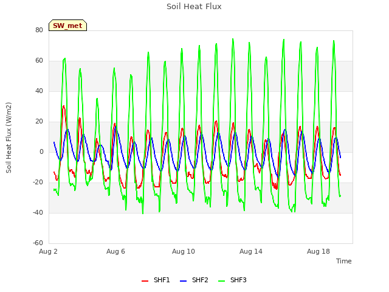Image resolution: width=389 pixels, height=292 pixels.
Task: Click the Aug 14 x-axis label
Action: pos(251,251)
